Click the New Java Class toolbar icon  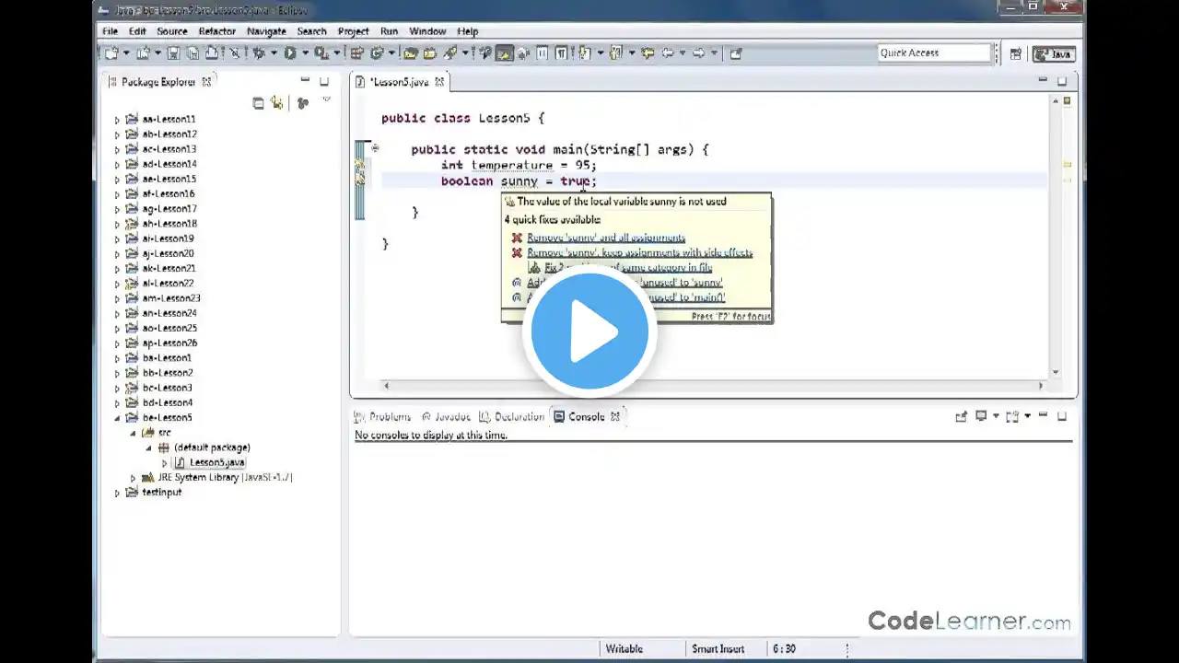[377, 53]
